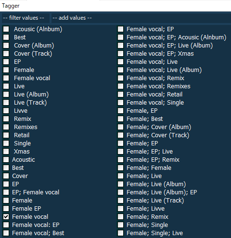The image size is (231, 238).
Task: Tick the 'Female; Live (Album)' checkbox
Action: coord(120,184)
